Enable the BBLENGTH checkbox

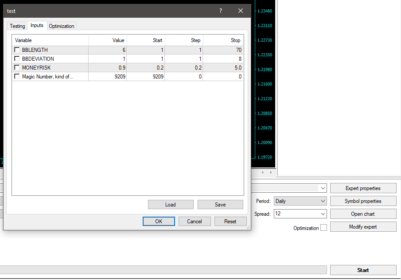click(x=17, y=50)
